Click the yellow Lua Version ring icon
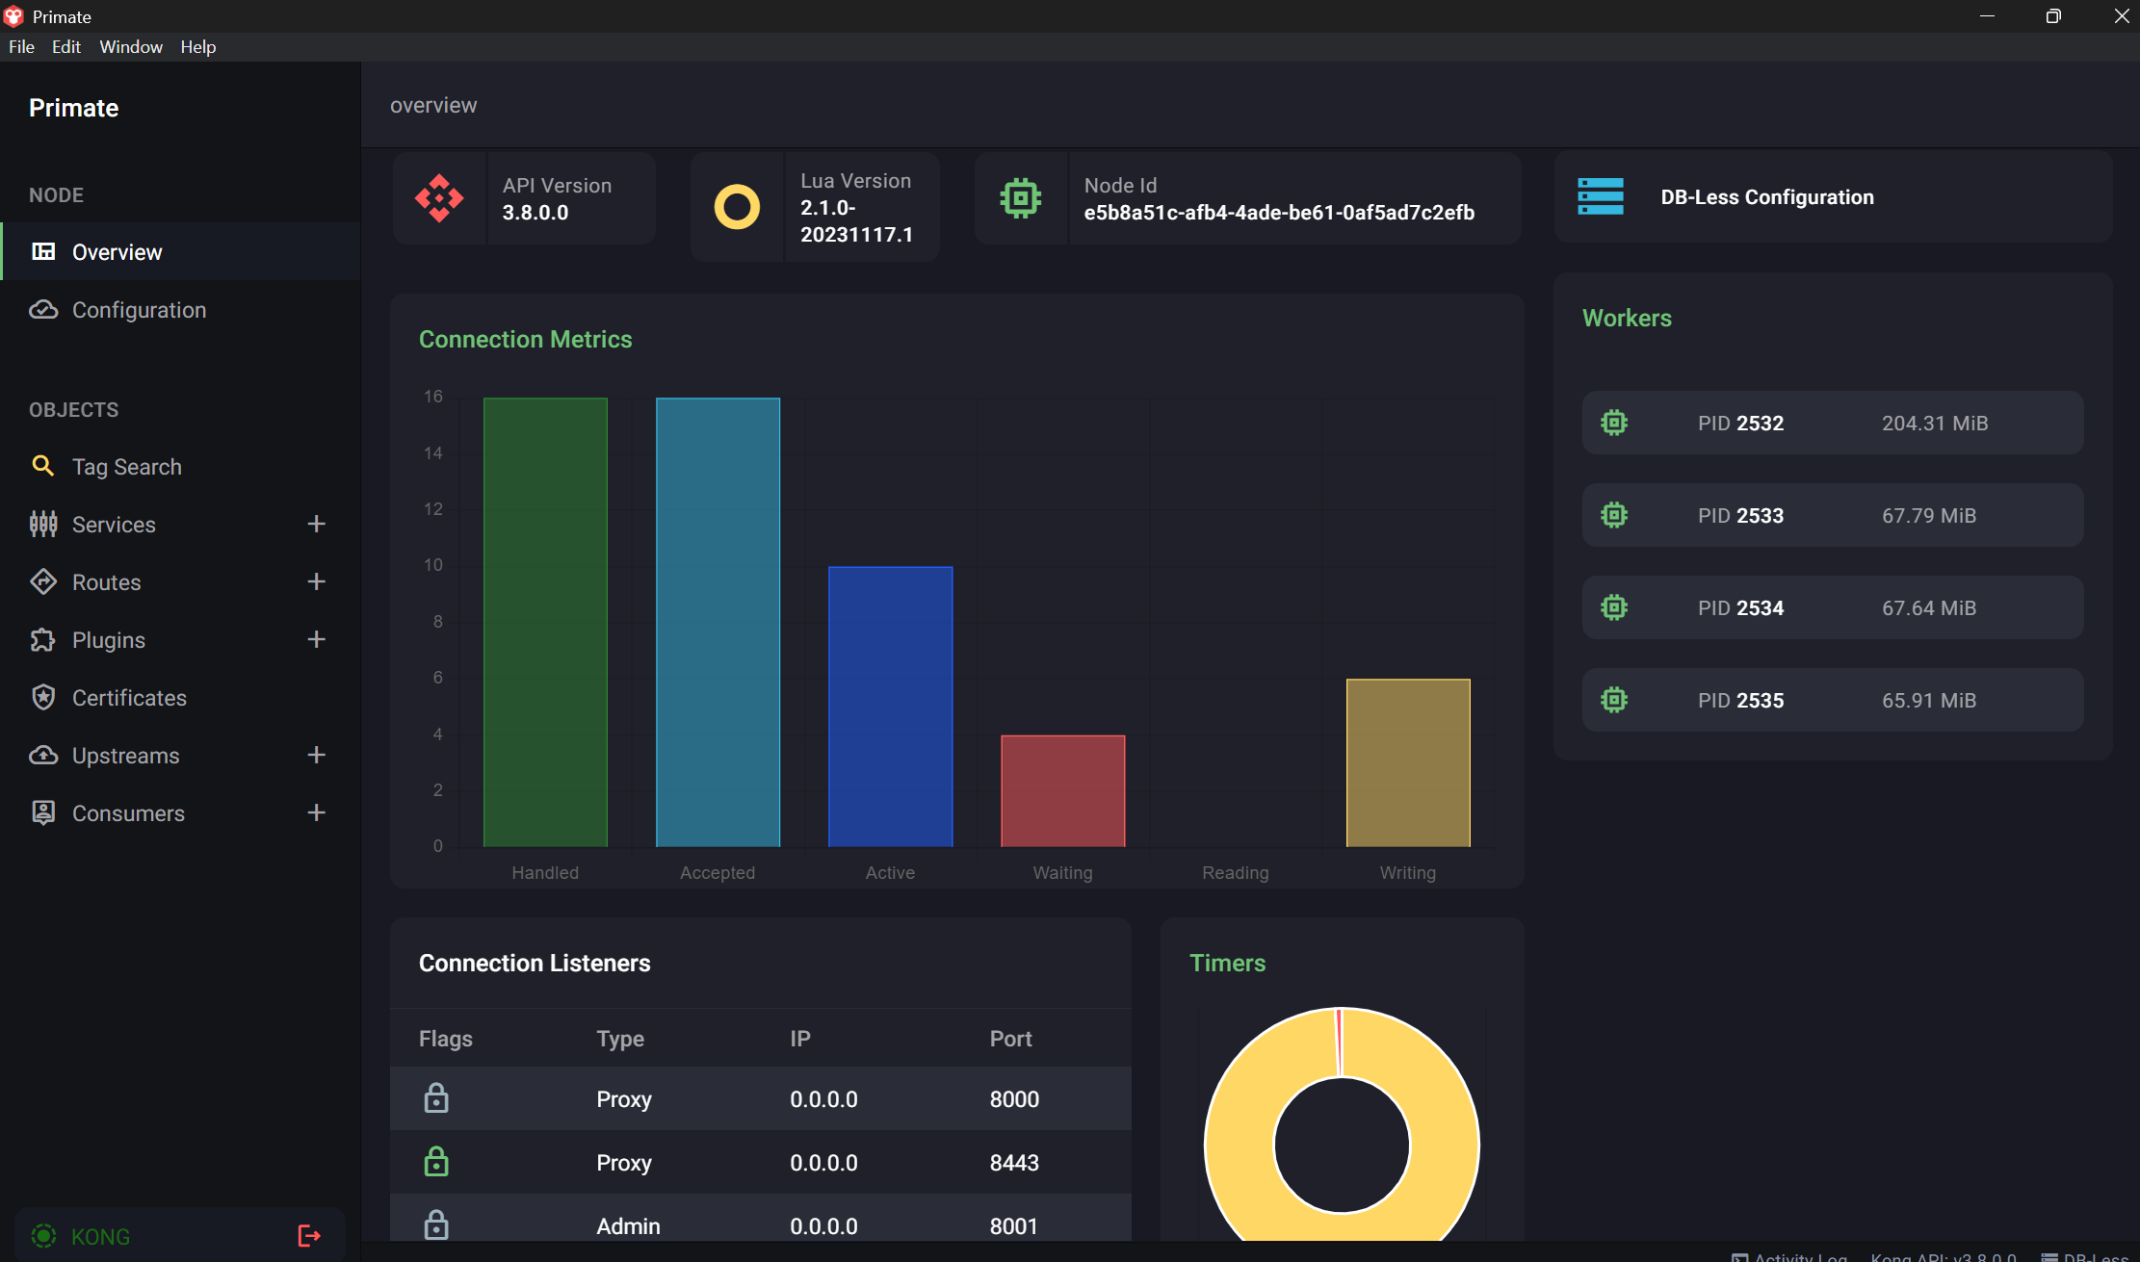Screen dimensions: 2140x1262 click(x=737, y=206)
